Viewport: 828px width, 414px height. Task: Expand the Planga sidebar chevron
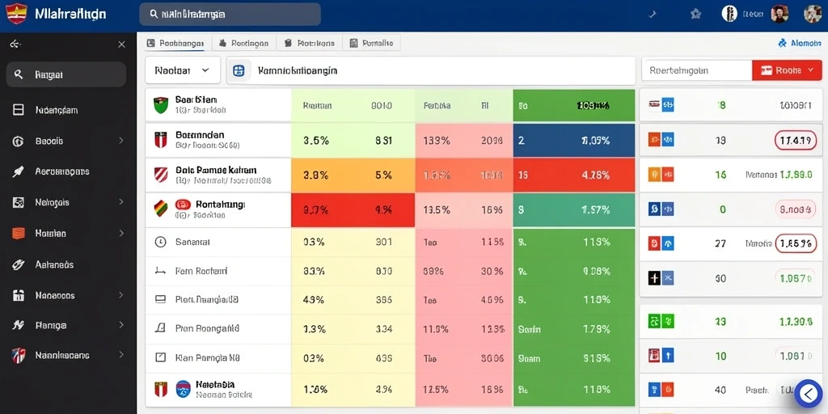point(121,325)
